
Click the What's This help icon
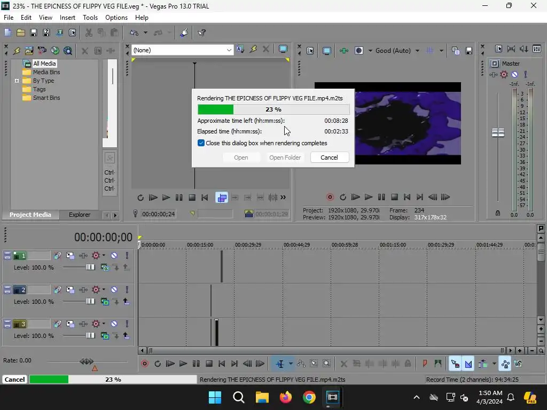click(201, 33)
